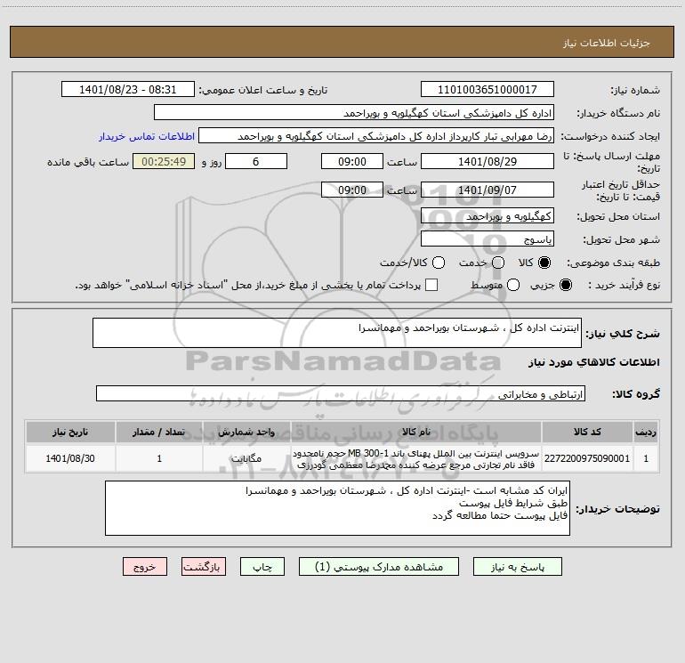Click the remaining time countdown 00:25:49

pyautogui.click(x=164, y=162)
